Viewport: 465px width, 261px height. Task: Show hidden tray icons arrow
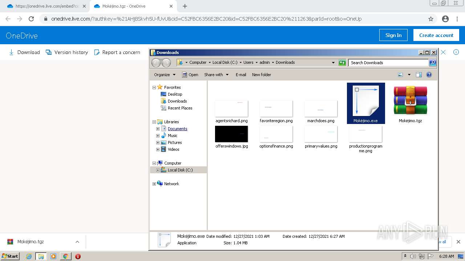click(405, 256)
